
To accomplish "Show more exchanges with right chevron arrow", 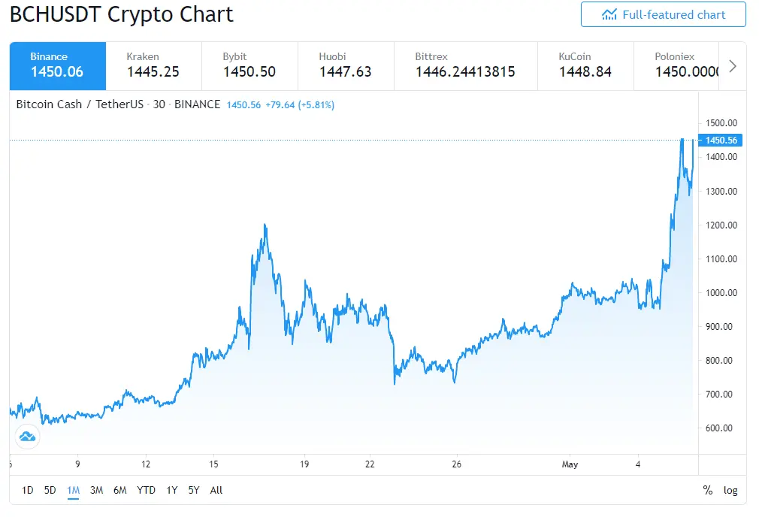I will pyautogui.click(x=733, y=66).
